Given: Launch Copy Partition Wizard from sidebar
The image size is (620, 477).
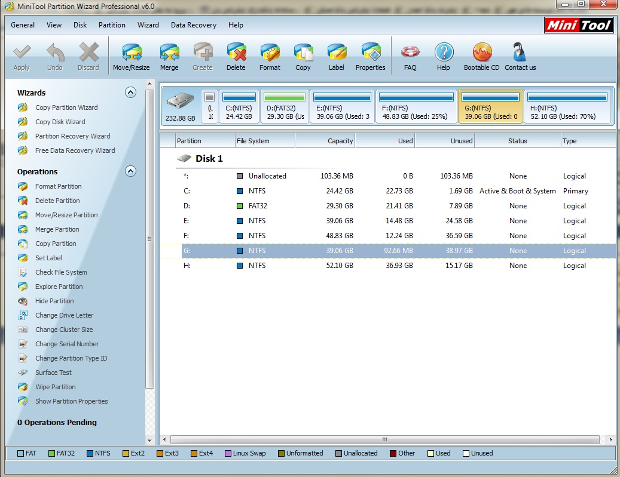Looking at the screenshot, I should pos(66,107).
